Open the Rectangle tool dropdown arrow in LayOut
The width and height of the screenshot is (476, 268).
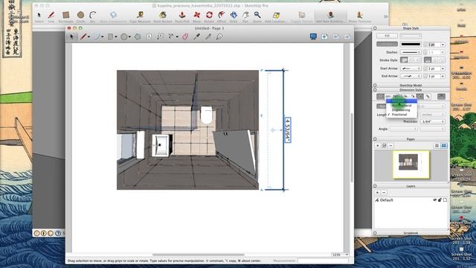pos(116,37)
